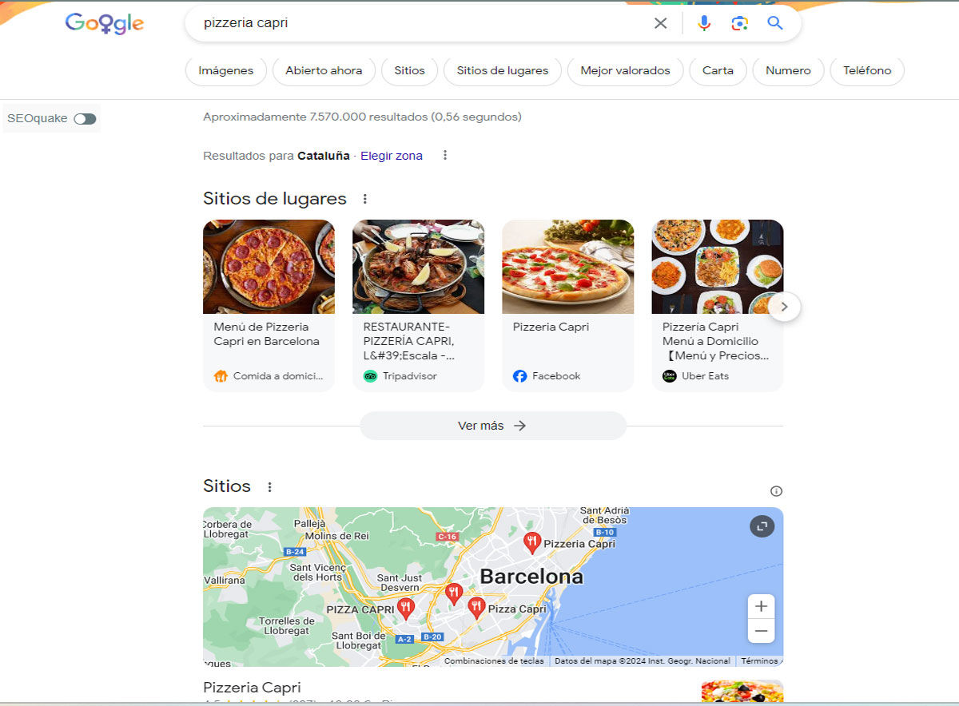Click the results count text

tap(362, 117)
